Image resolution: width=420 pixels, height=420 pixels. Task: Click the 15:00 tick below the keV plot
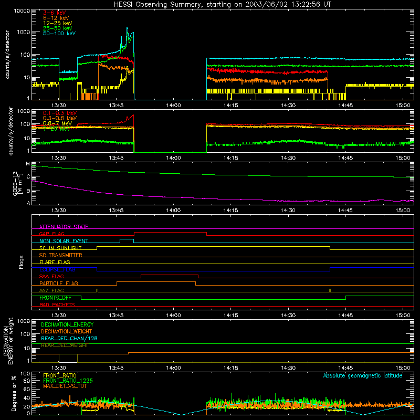click(x=403, y=106)
